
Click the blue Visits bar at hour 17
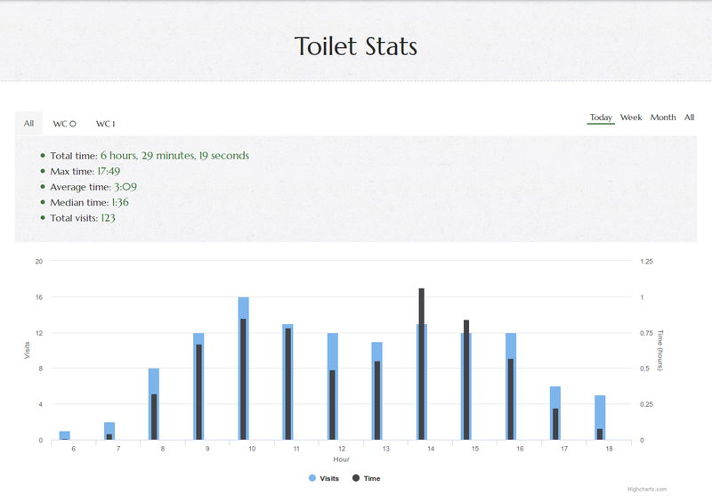pos(555,397)
